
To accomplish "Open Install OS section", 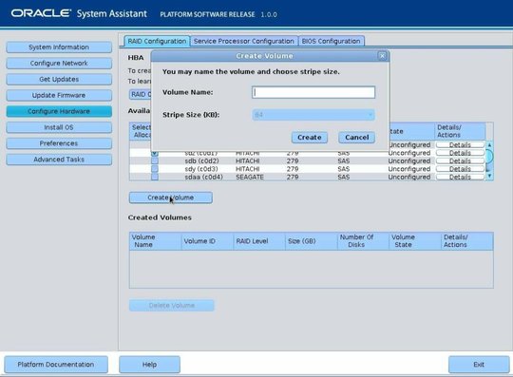I will click(x=59, y=127).
